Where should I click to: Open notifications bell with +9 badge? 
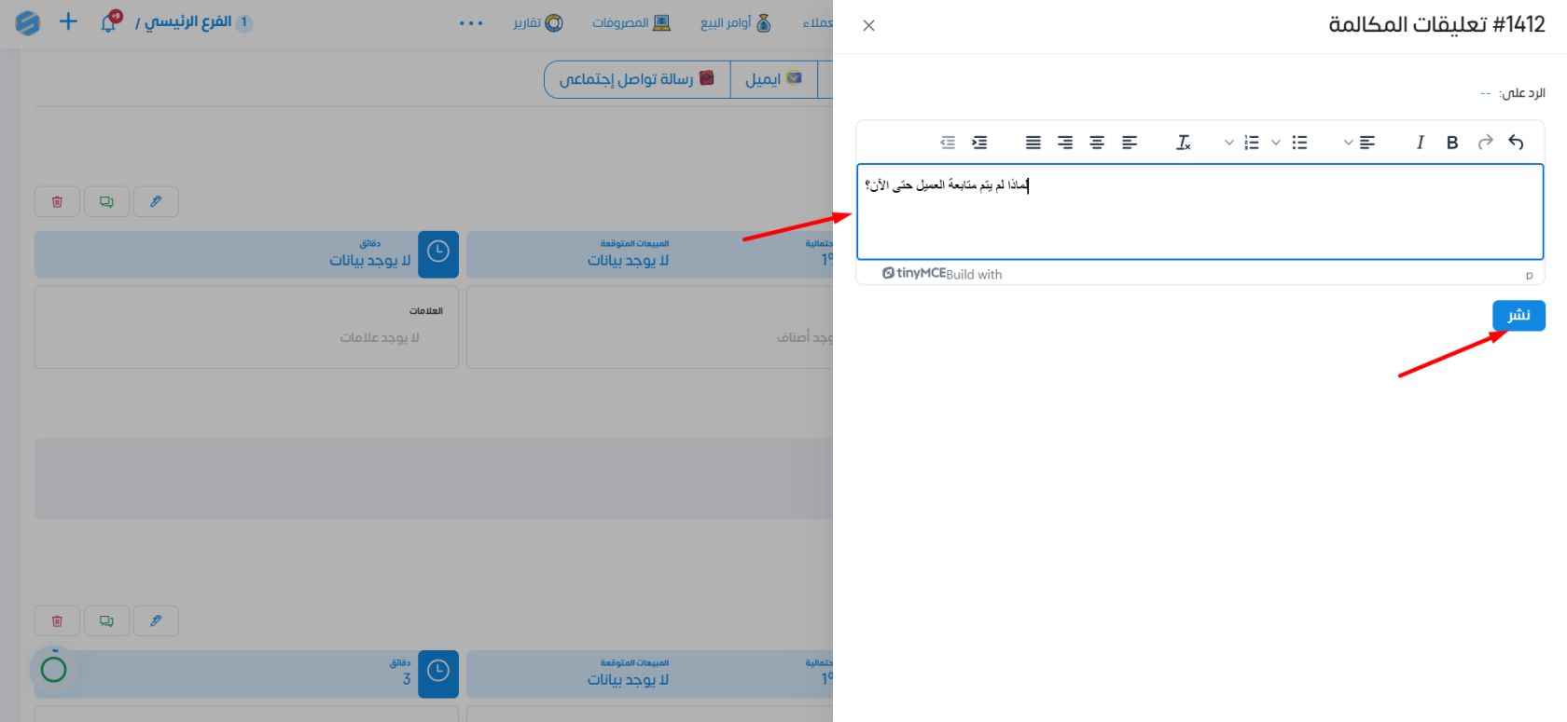coord(110,21)
